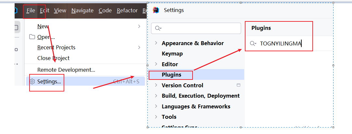This screenshot has height=134, width=352.
Task: Expand Build, Execution, Deployment chevron
Action: coord(156,96)
